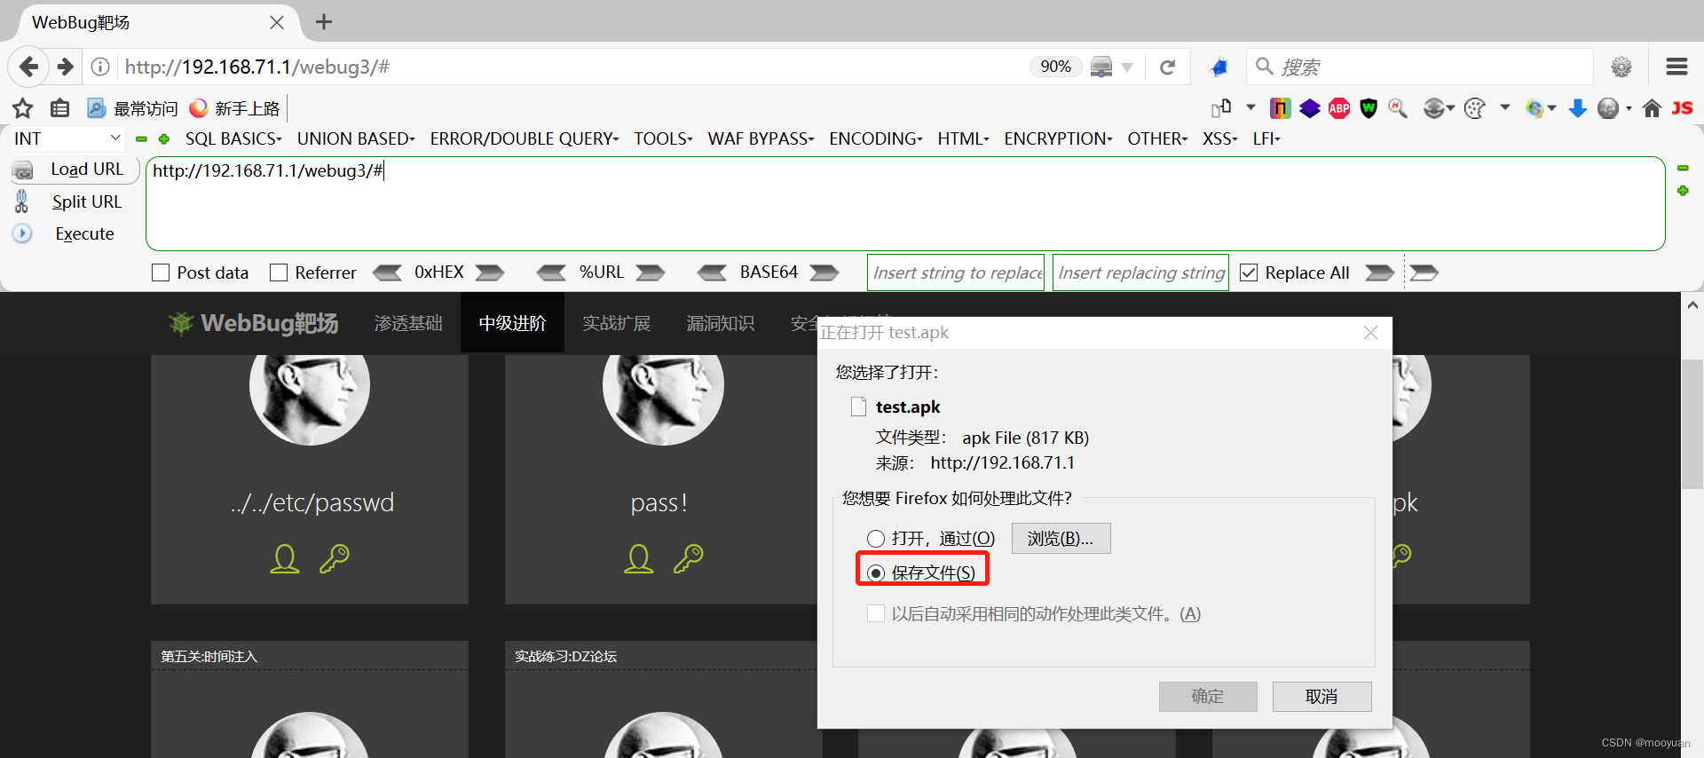Image resolution: width=1704 pixels, height=758 pixels.
Task: Open the TOOLS HackBar menu
Action: [663, 138]
